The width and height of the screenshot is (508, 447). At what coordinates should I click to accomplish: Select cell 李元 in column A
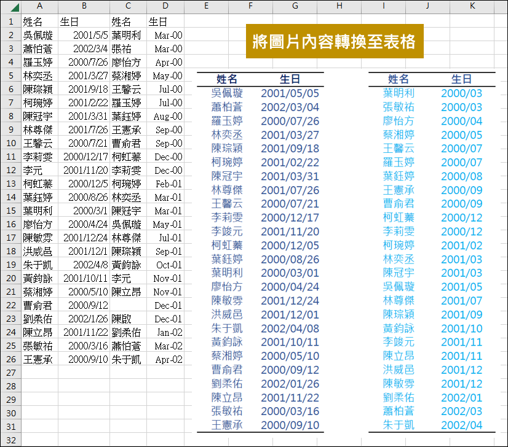coord(39,170)
